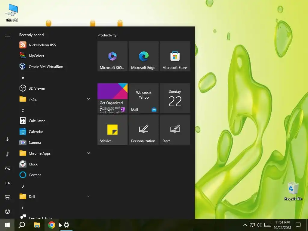The image size is (308, 231).
Task: Open Settings gear in Start sidebar
Action: pos(8,211)
